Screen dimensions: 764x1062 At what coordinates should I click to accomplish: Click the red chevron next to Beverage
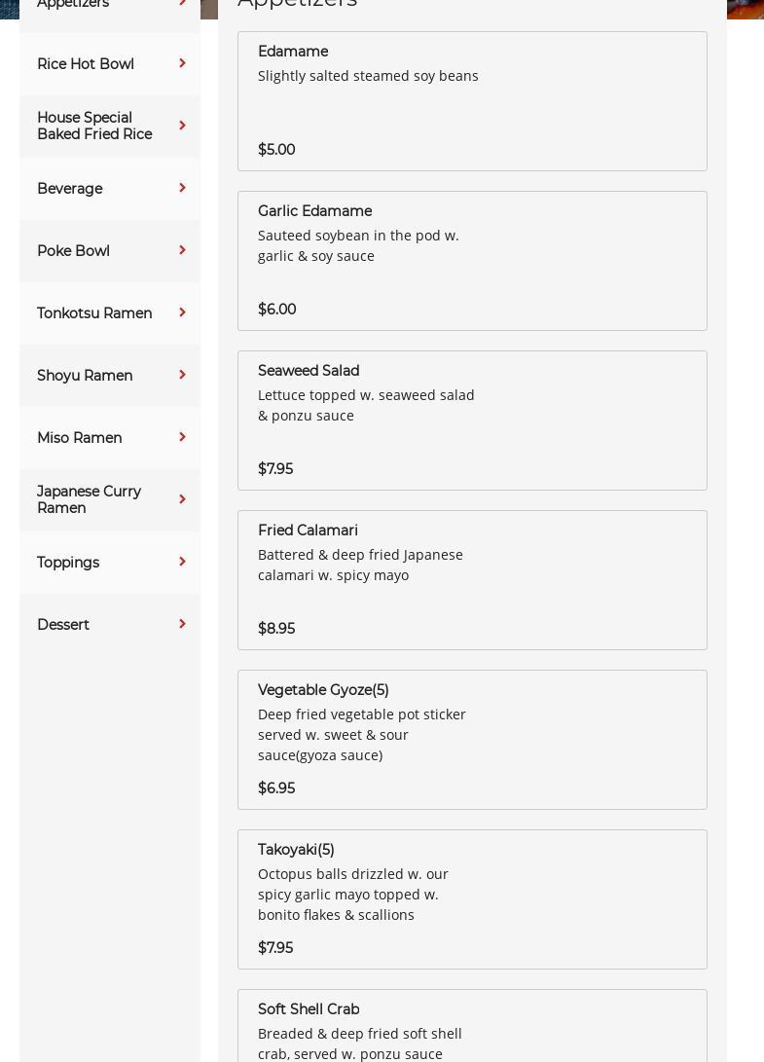coord(182,188)
